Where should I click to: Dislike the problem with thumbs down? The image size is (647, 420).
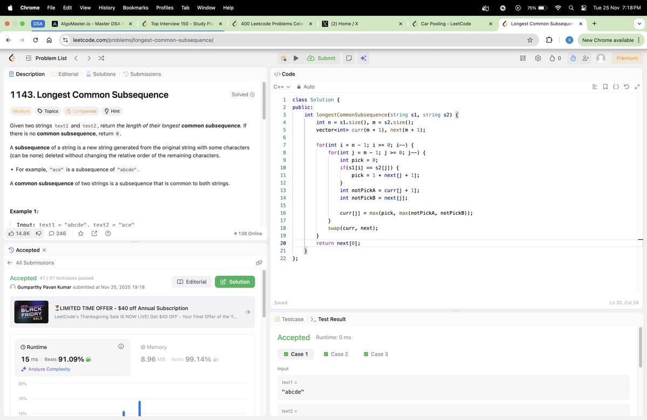[39, 234]
